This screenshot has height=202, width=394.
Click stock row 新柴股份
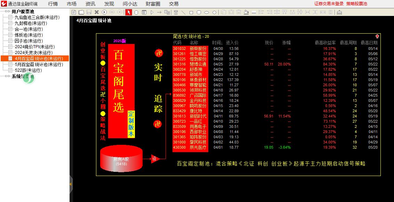275,49
